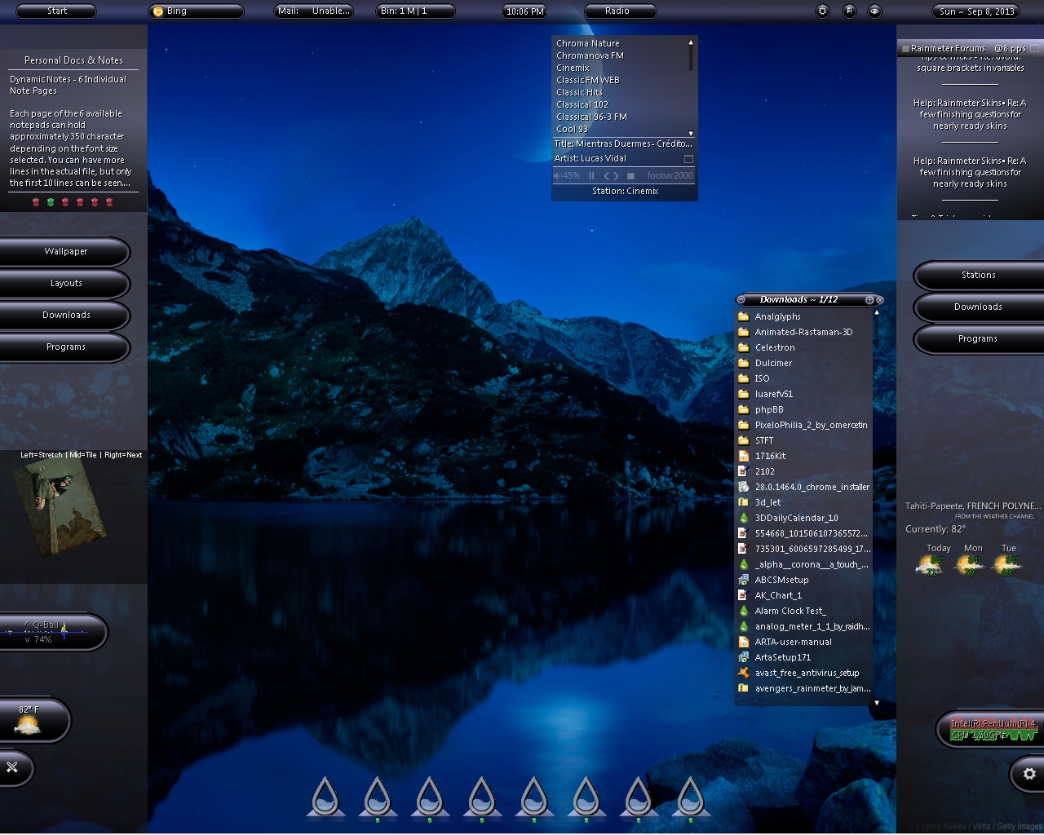The image size is (1044, 835).
Task: Click plus button on Downloads header
Action: pos(869,300)
